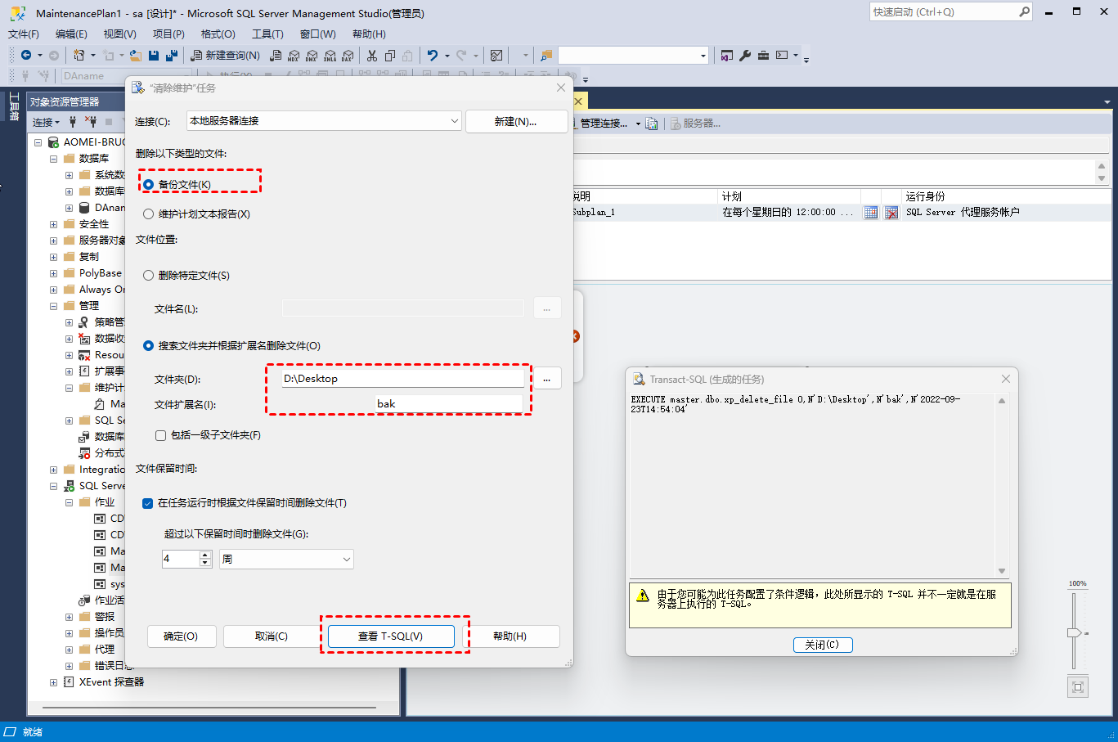1118x742 pixels.
Task: Click the undo arrow icon
Action: [433, 55]
